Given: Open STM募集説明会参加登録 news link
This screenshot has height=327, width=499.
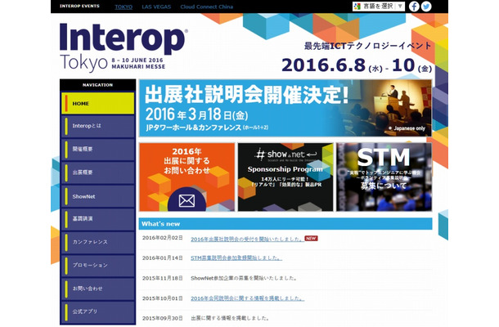Looking at the screenshot, I should click(x=236, y=258).
